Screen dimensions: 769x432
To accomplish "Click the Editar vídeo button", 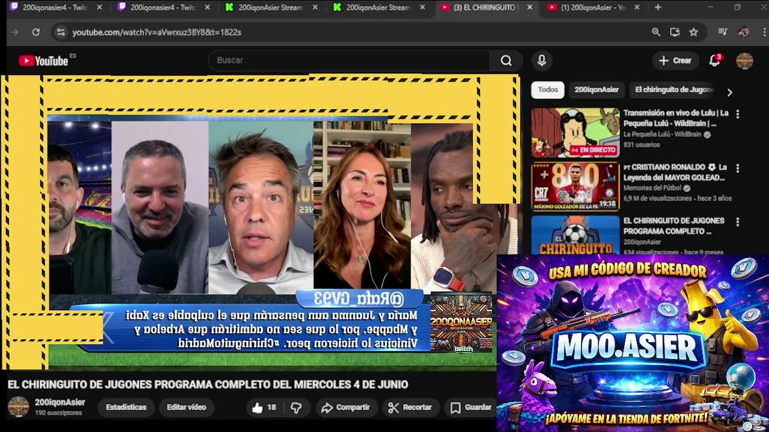I will pos(186,407).
